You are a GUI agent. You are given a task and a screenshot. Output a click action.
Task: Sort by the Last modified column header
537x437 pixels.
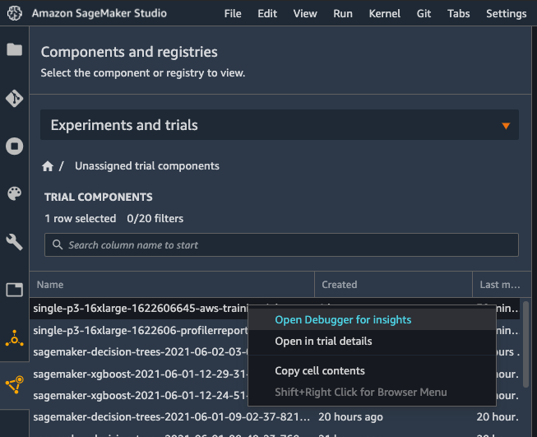click(x=502, y=285)
